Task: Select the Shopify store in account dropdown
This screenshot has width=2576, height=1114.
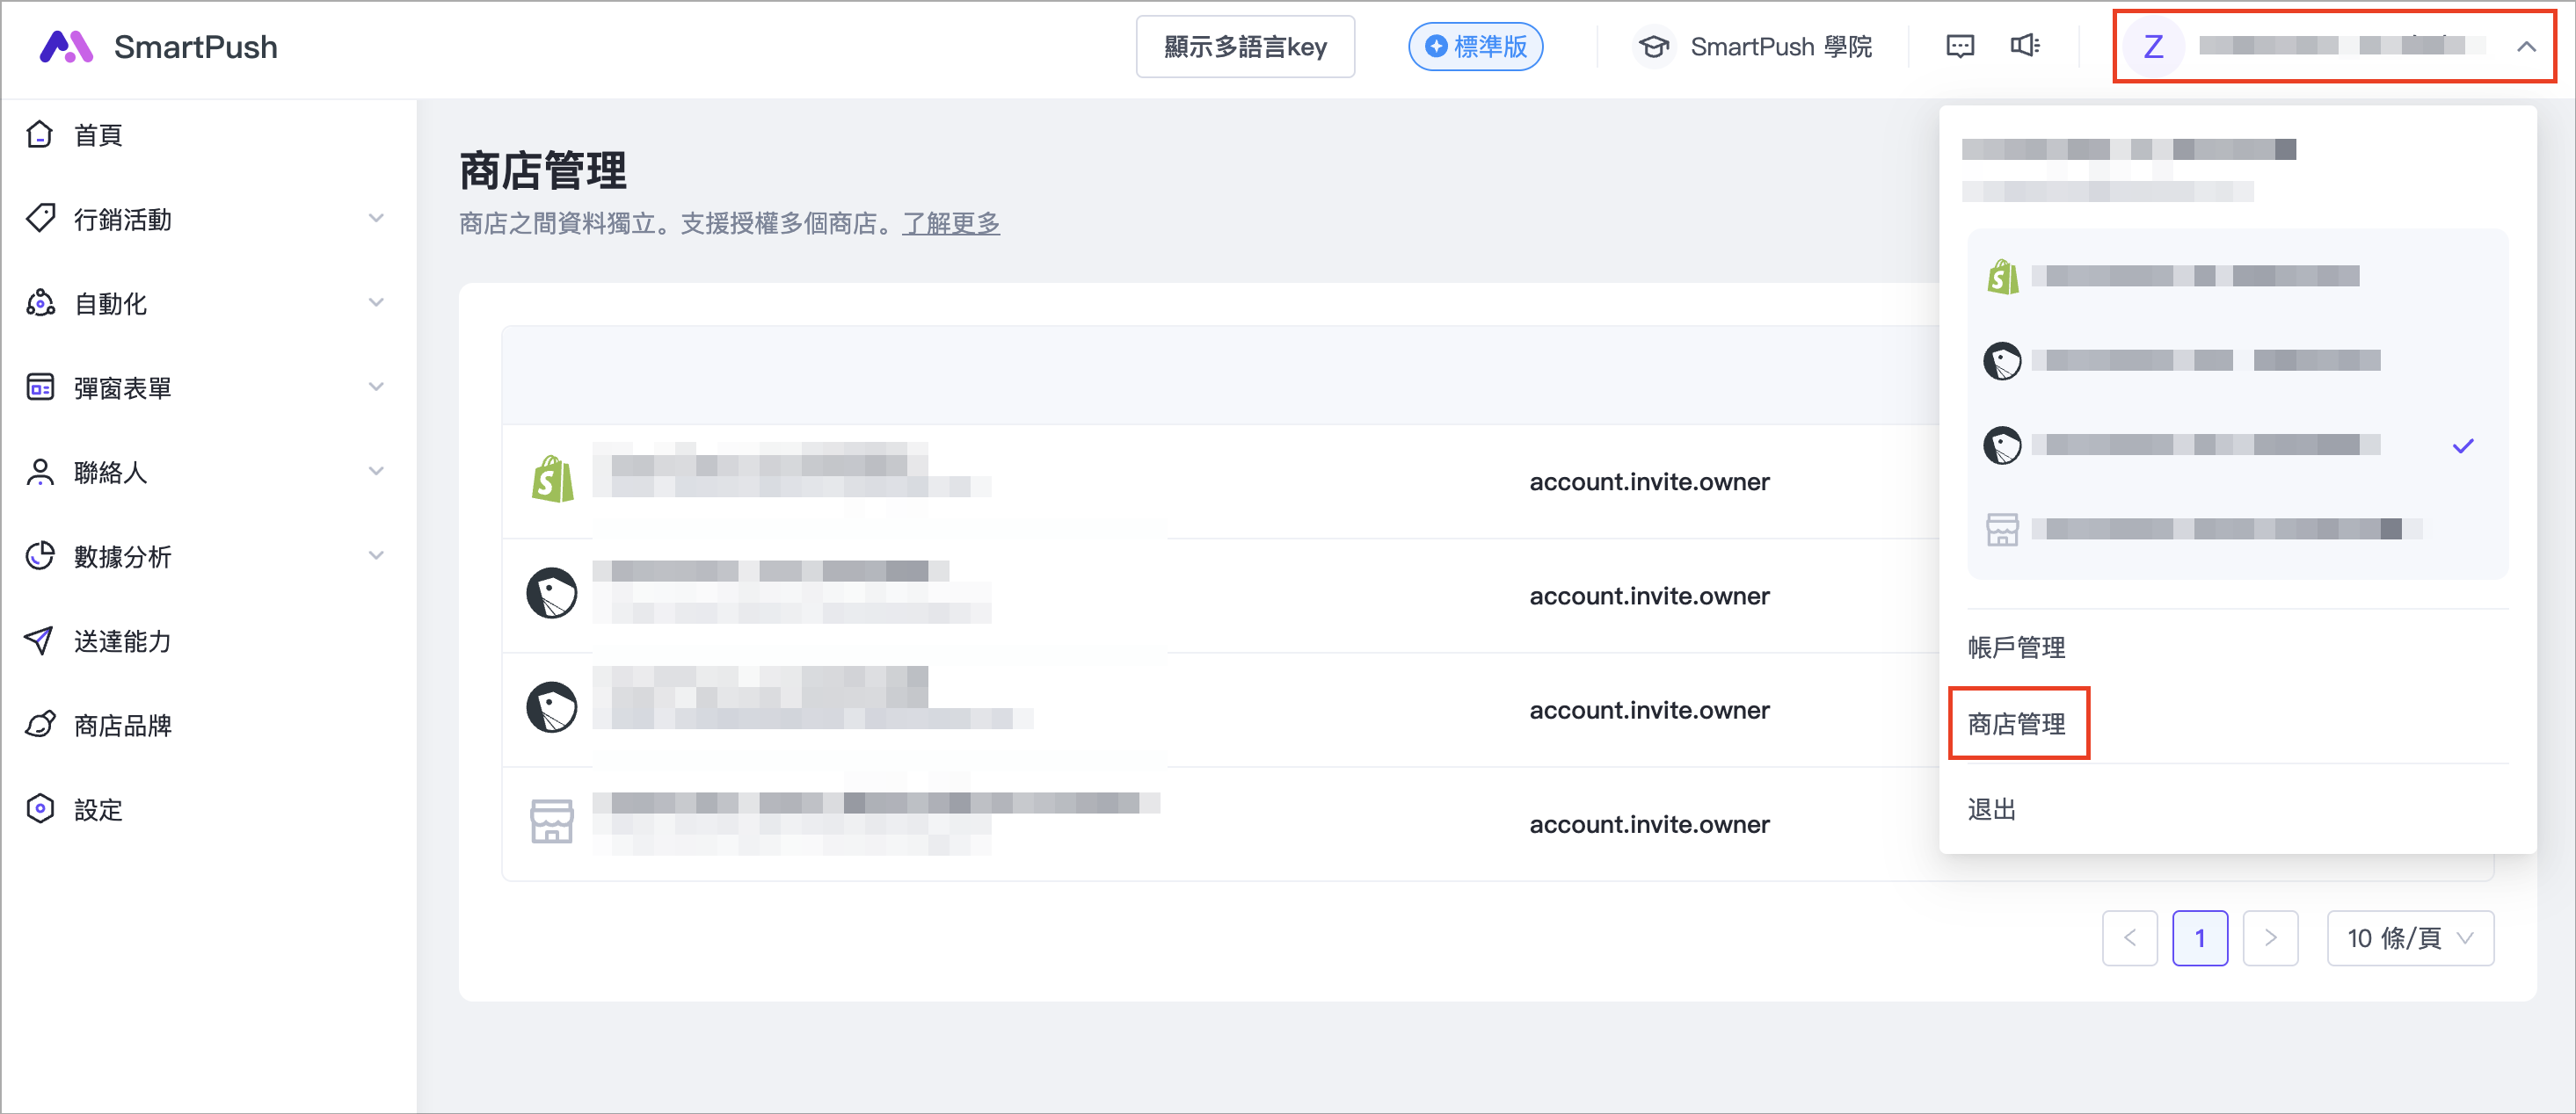Action: (2200, 277)
